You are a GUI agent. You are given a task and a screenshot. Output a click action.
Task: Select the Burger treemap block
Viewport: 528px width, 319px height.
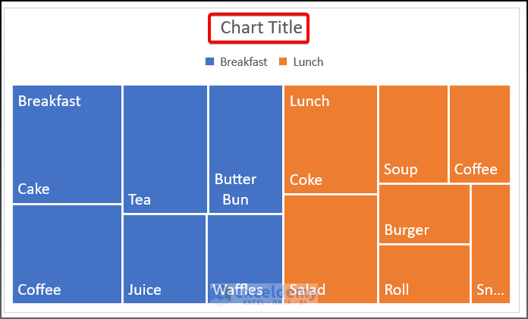tap(424, 214)
